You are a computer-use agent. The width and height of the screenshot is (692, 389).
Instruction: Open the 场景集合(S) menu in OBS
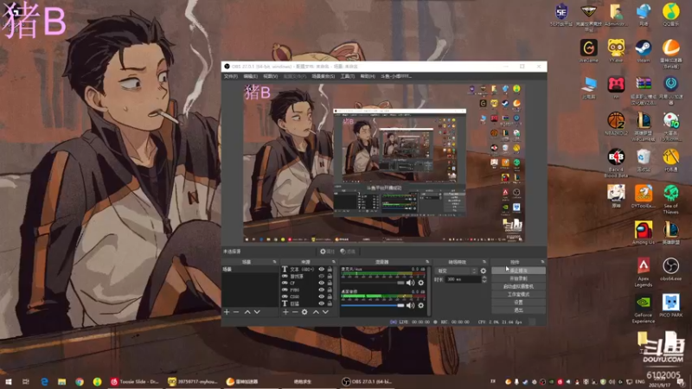click(323, 76)
